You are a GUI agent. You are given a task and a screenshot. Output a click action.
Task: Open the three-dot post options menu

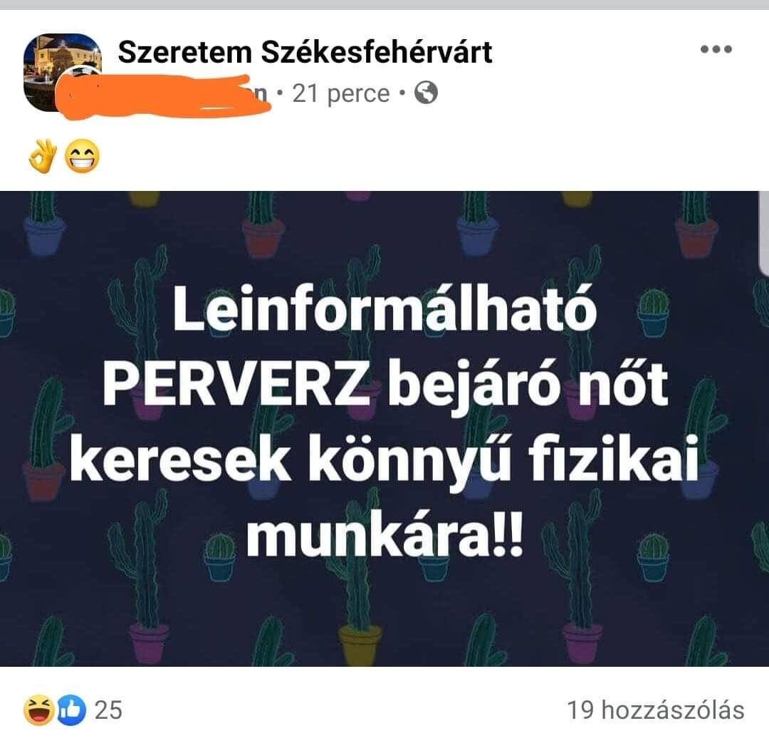[716, 49]
